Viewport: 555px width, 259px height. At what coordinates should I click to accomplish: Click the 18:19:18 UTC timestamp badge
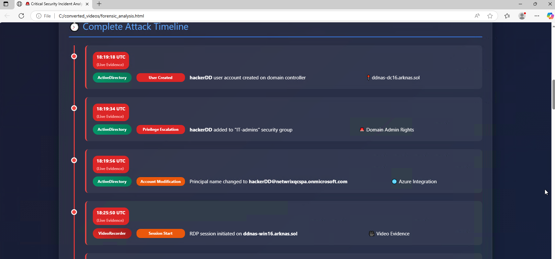click(111, 61)
